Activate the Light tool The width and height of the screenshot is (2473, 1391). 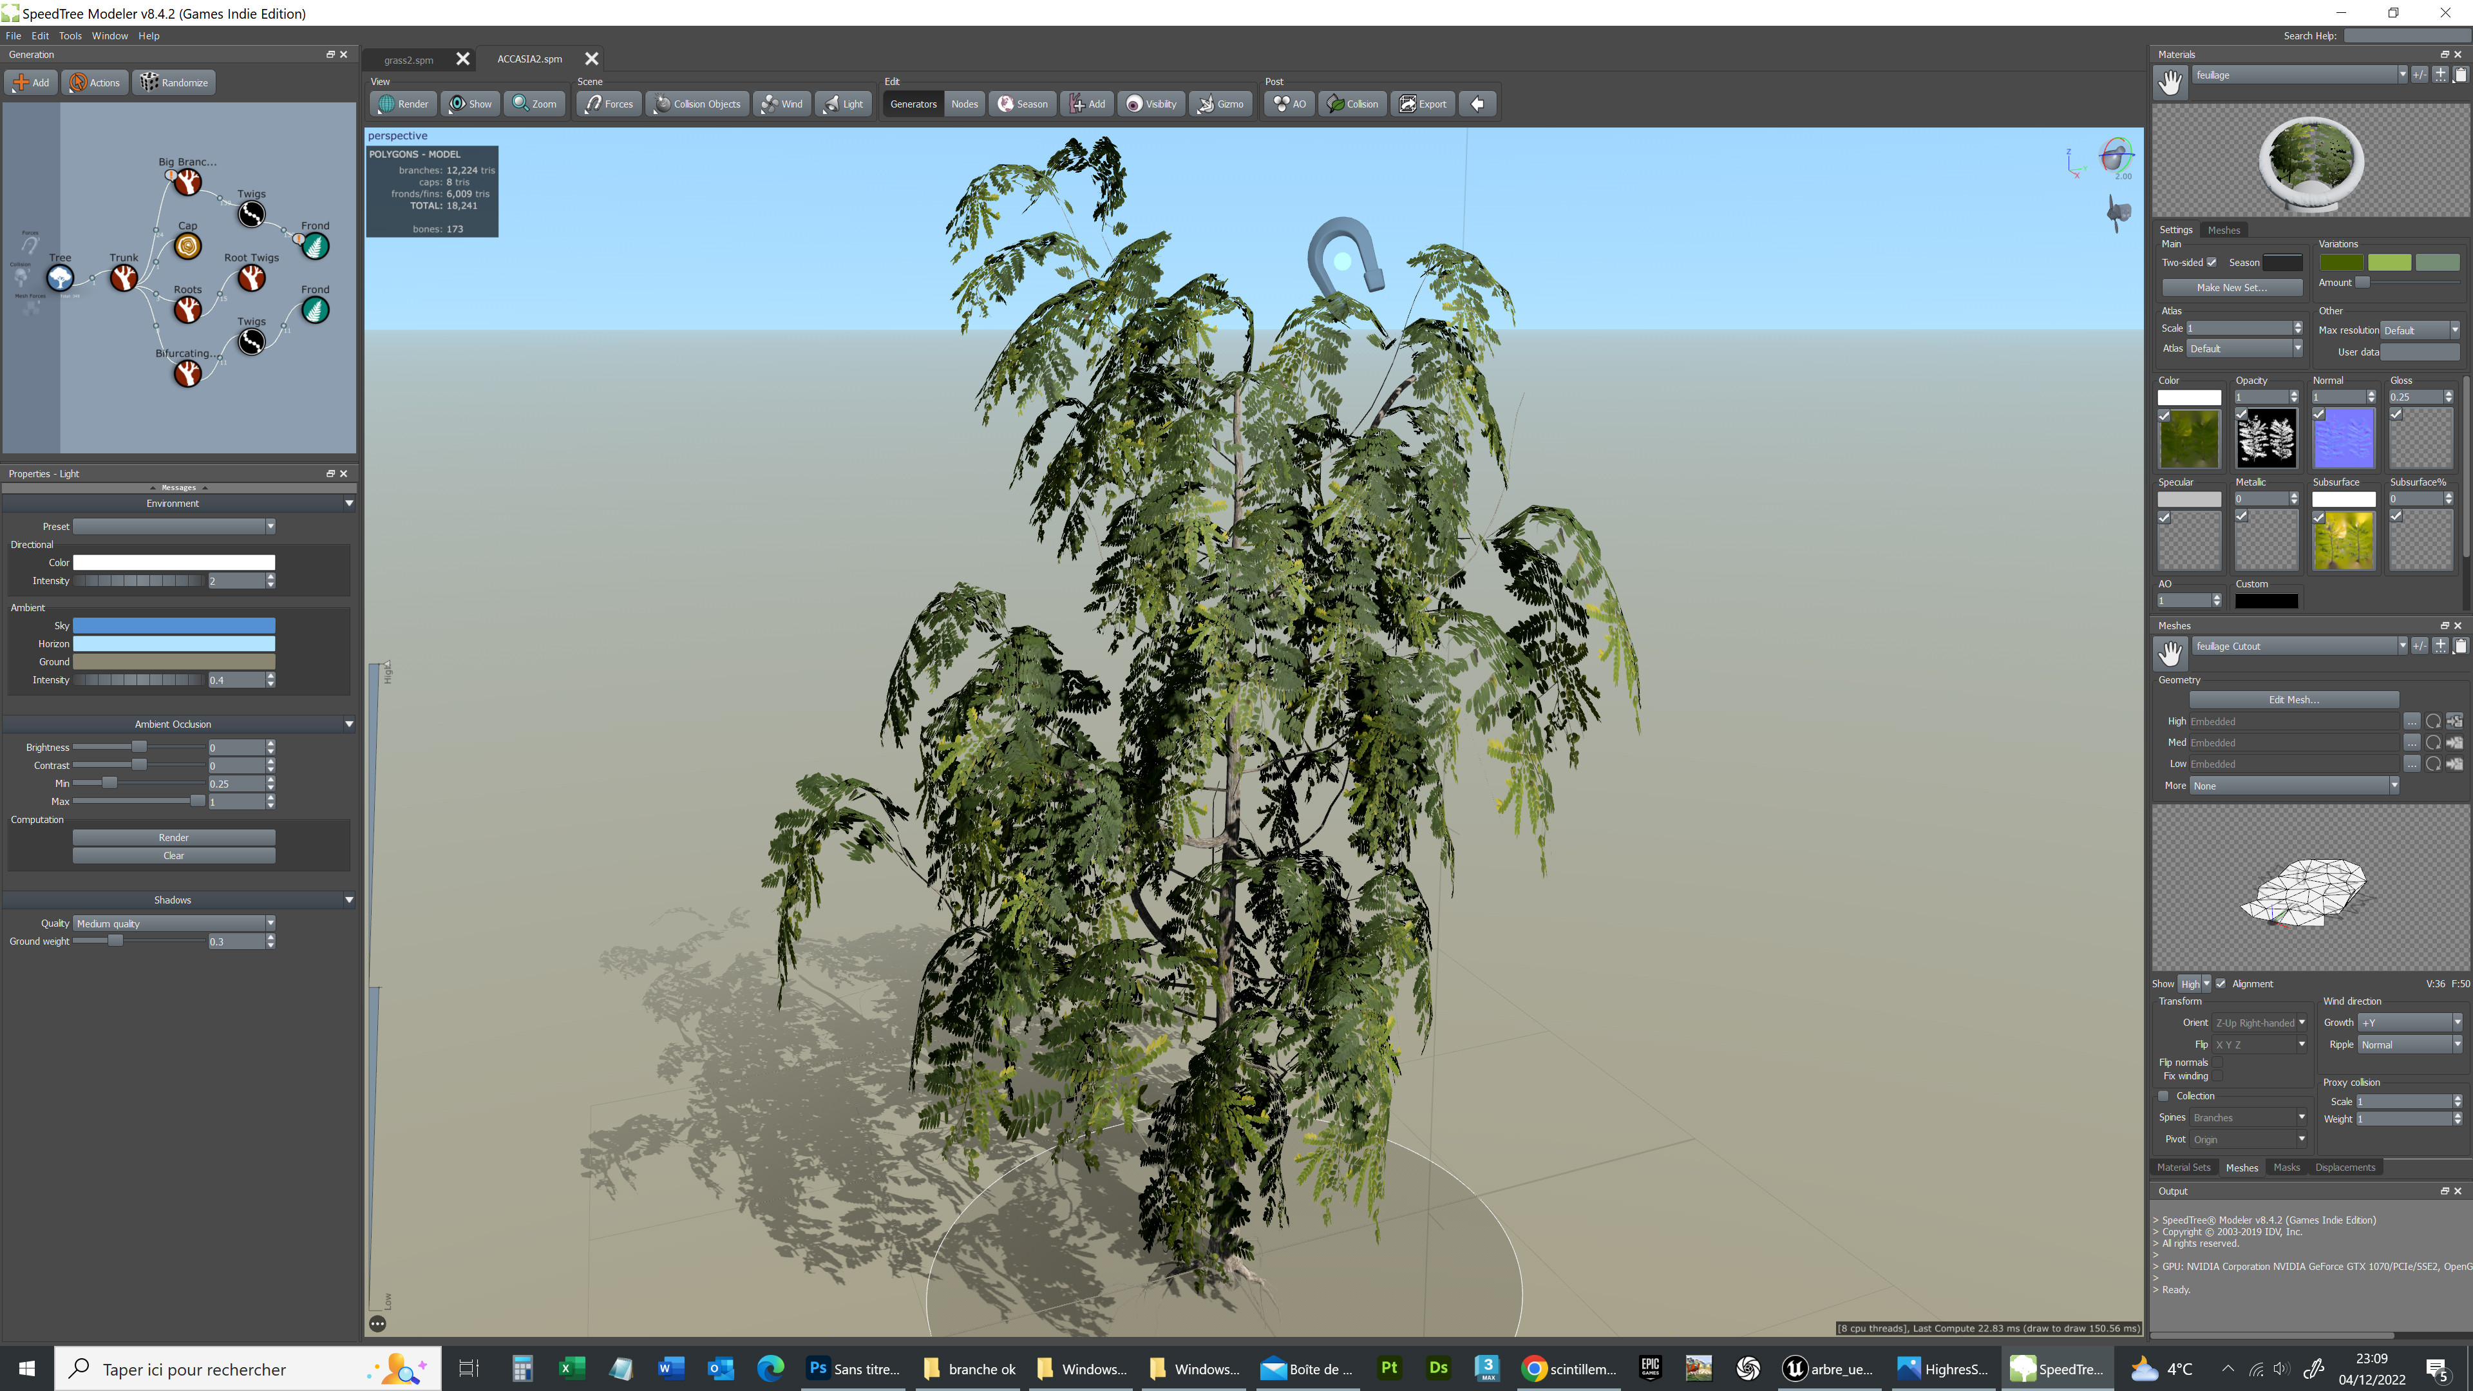[843, 104]
